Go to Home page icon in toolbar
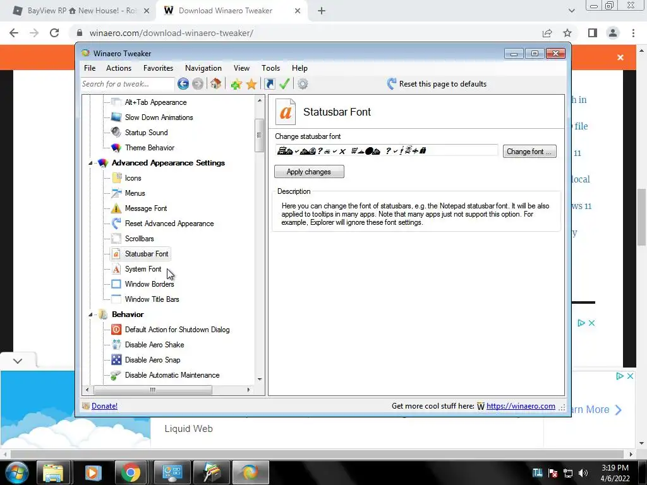The width and height of the screenshot is (647, 485). click(x=215, y=84)
